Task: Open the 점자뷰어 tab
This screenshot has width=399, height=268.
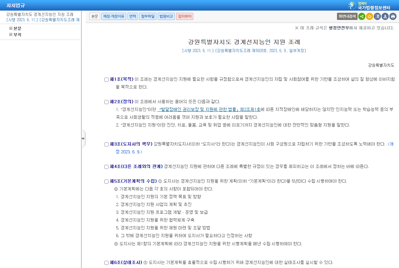Action: coord(185,17)
